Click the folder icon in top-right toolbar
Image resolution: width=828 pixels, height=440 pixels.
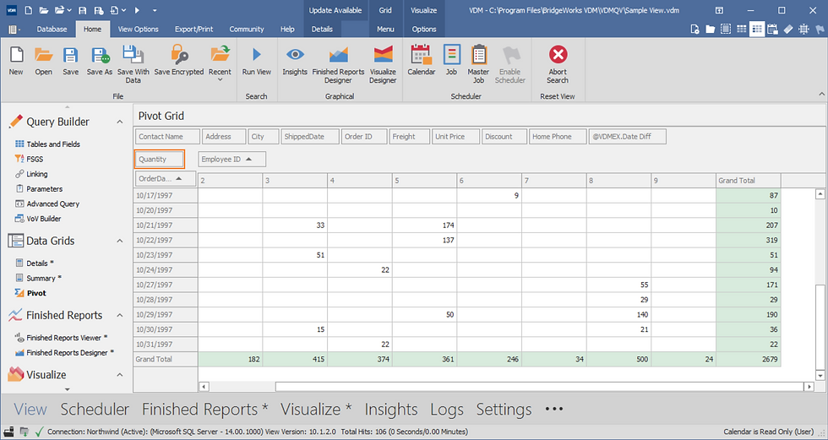tap(711, 30)
